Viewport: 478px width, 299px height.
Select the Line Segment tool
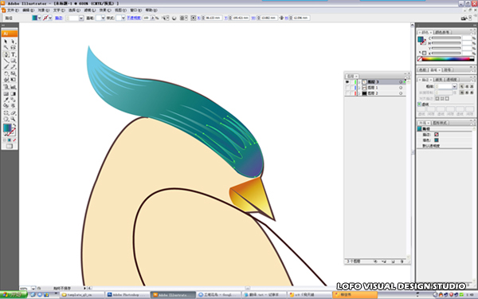click(x=6, y=61)
